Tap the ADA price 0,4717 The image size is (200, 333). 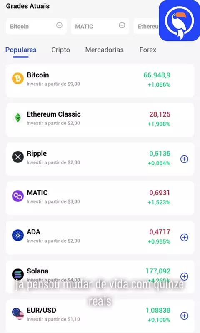click(160, 232)
